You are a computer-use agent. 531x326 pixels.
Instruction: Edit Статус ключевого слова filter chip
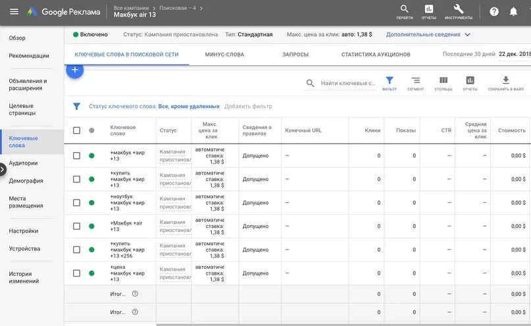click(x=154, y=107)
